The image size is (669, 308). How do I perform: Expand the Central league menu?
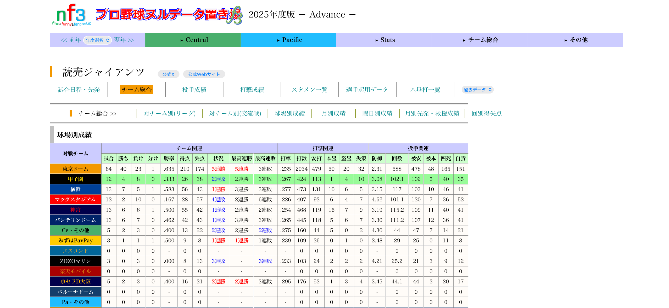click(x=193, y=40)
